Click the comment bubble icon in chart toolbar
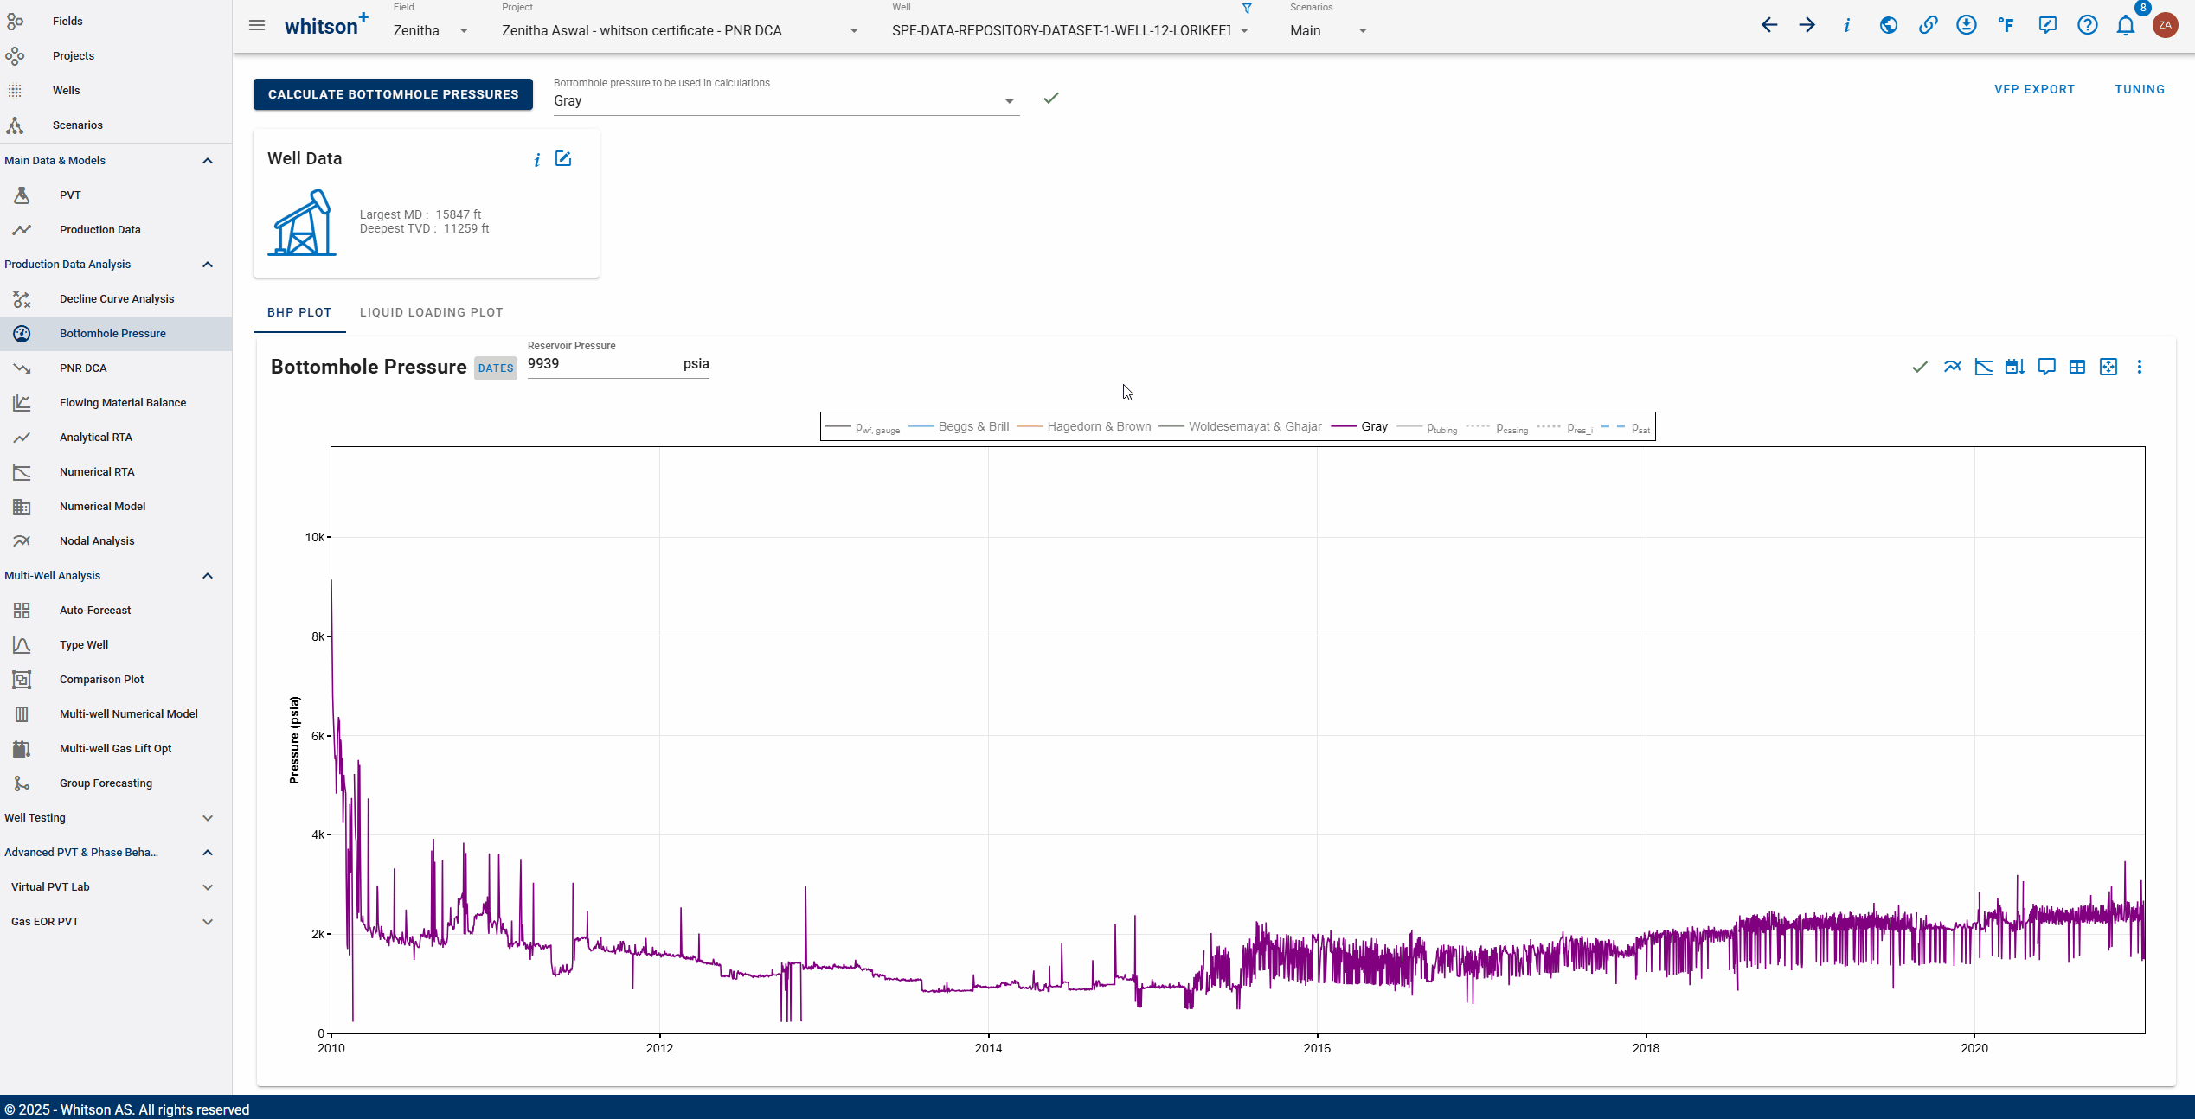This screenshot has height=1119, width=2195. click(x=2046, y=367)
